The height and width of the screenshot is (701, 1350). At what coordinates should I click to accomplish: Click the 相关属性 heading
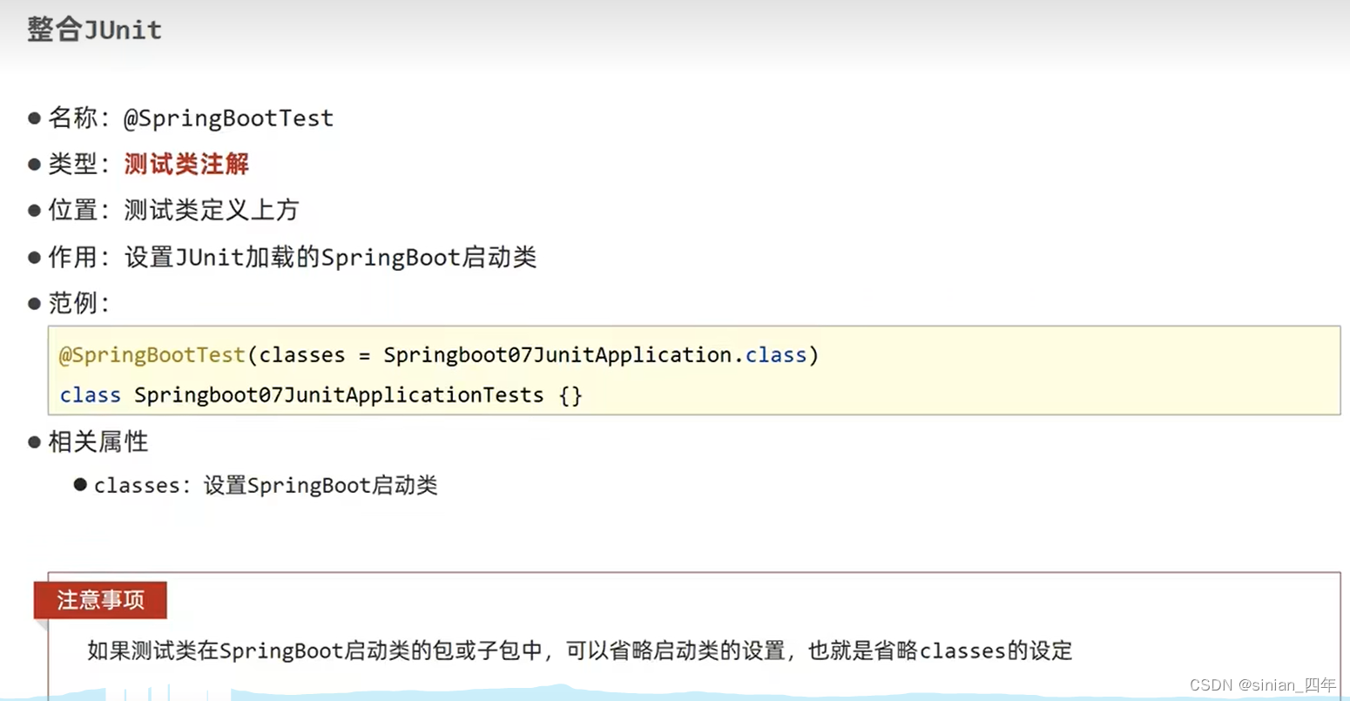(x=98, y=441)
